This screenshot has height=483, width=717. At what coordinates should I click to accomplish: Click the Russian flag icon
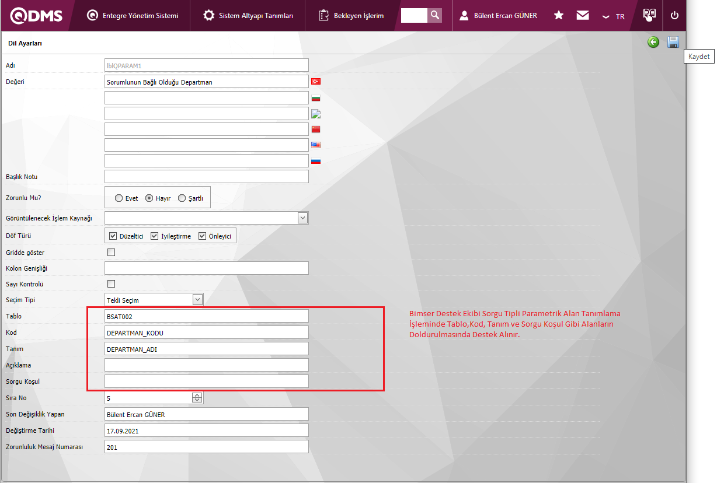click(x=316, y=160)
